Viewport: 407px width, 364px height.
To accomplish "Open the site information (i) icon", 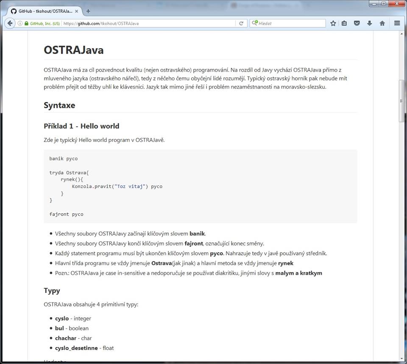I will [x=20, y=23].
